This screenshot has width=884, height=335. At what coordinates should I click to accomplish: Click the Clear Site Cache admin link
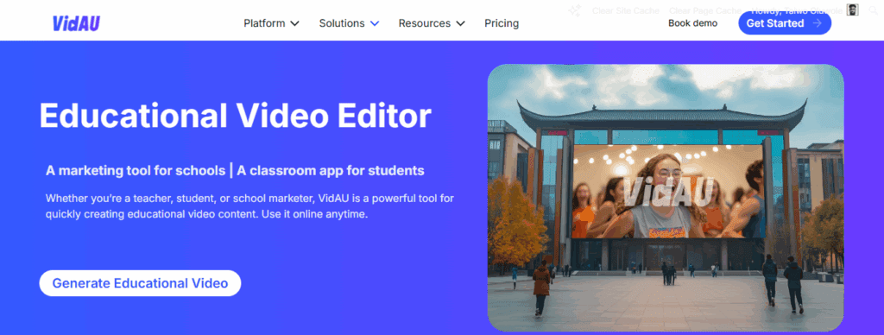coord(626,10)
